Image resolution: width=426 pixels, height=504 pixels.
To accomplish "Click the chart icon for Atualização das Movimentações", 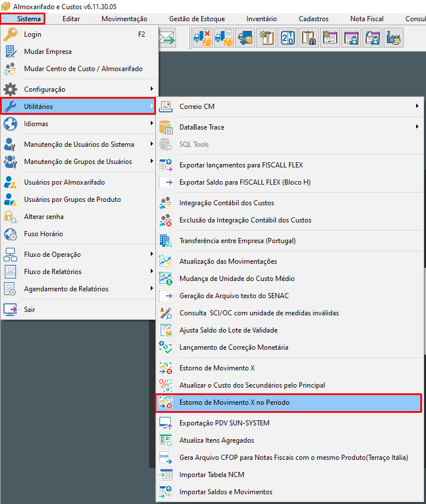I will click(x=166, y=261).
